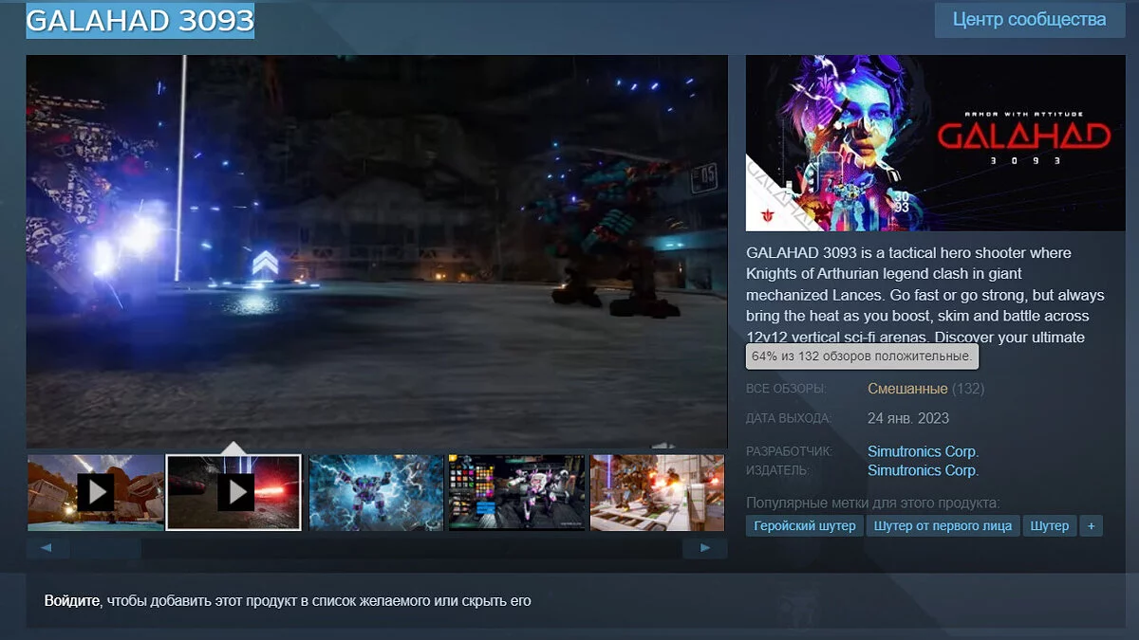The width and height of the screenshot is (1139, 640).
Task: Click the plus button to add tags
Action: pos(1091,525)
